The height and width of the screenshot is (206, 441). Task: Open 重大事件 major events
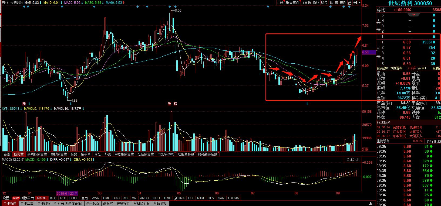[292, 3]
